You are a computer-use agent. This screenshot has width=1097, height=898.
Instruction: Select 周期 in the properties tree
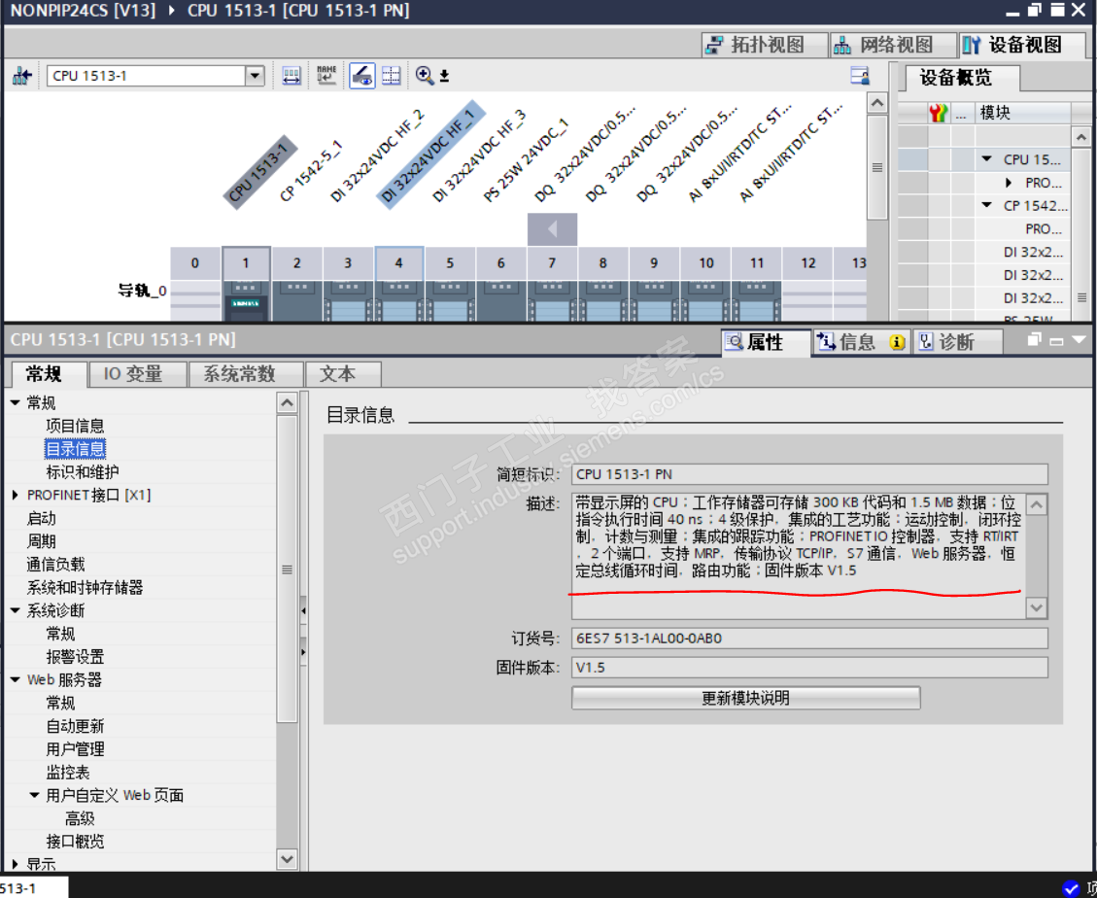tap(41, 541)
